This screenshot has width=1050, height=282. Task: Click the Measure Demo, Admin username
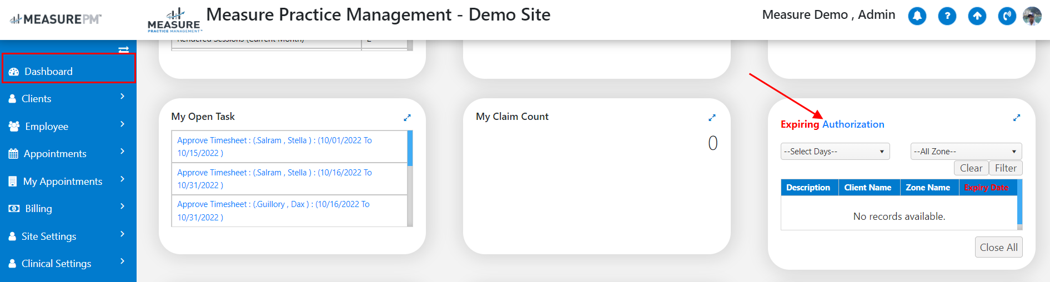tap(828, 15)
